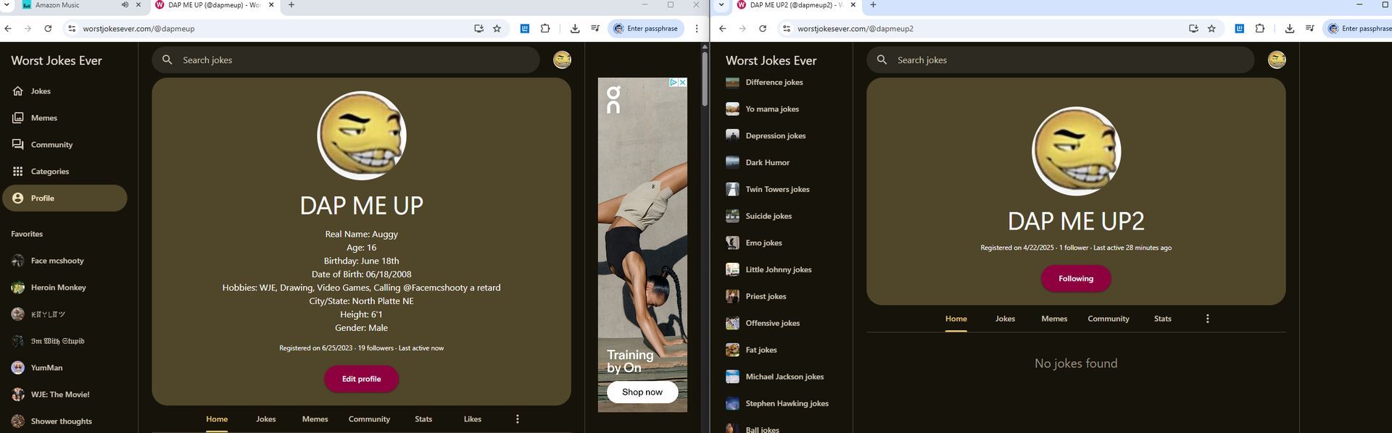
Task: Open Memes from the left sidebar
Action: 43,118
